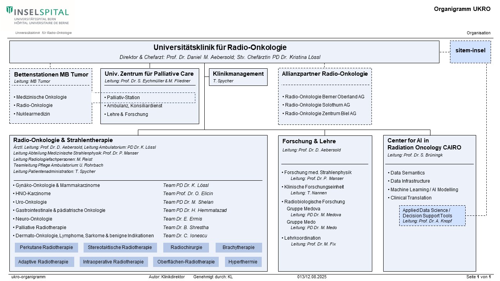The height and width of the screenshot is (281, 500).
Task: Click the Universitätsklinik für Radio-Onkologie heading
Action: [x=220, y=48]
